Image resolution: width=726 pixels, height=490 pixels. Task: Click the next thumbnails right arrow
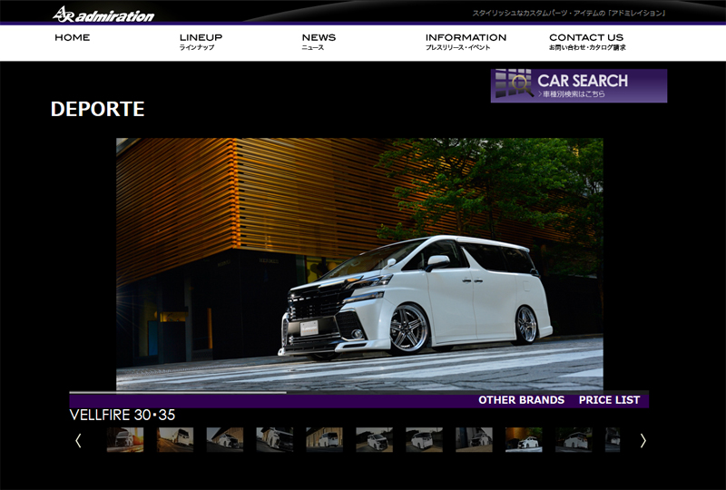[x=643, y=440]
